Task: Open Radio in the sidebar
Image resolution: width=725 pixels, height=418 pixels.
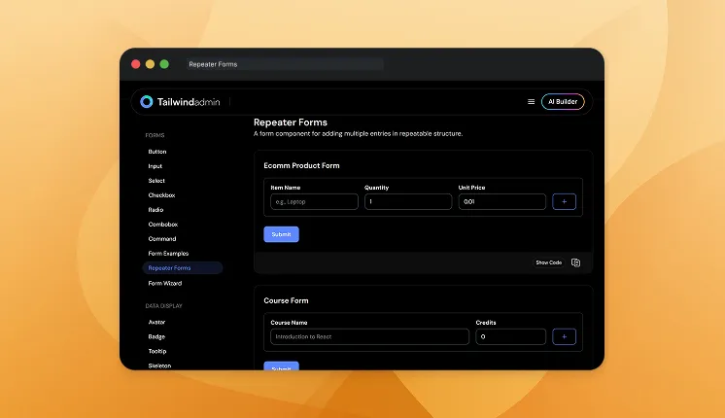Action: pos(155,210)
